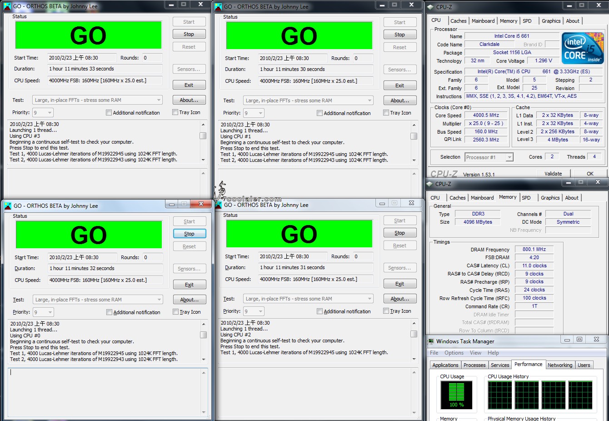Open Mainboard tab in CPU-Z processor window

[483, 21]
